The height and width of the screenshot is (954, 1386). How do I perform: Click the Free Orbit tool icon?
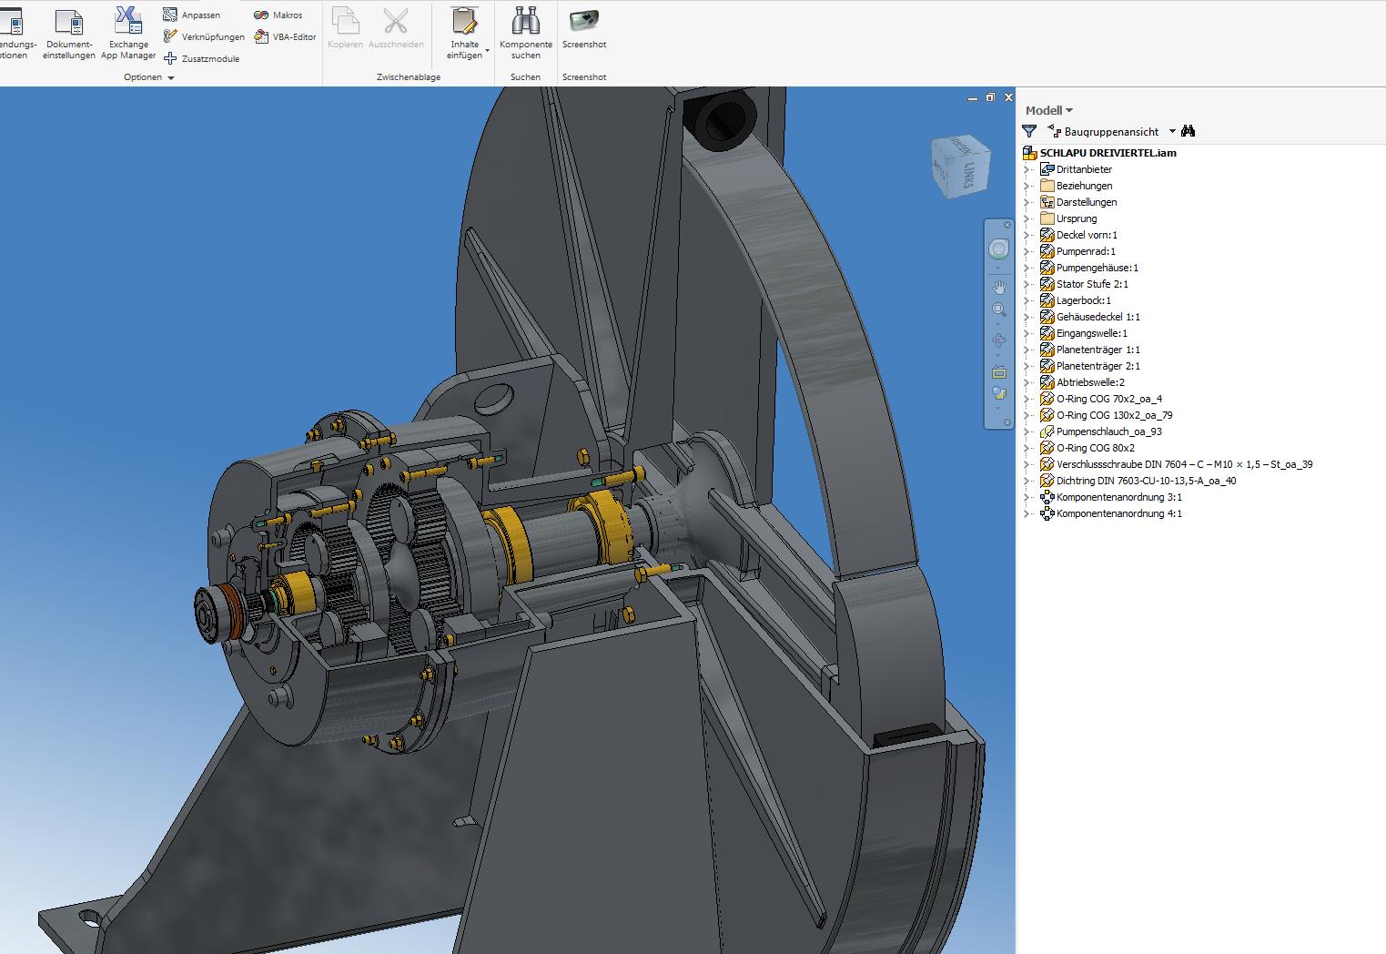1000,340
